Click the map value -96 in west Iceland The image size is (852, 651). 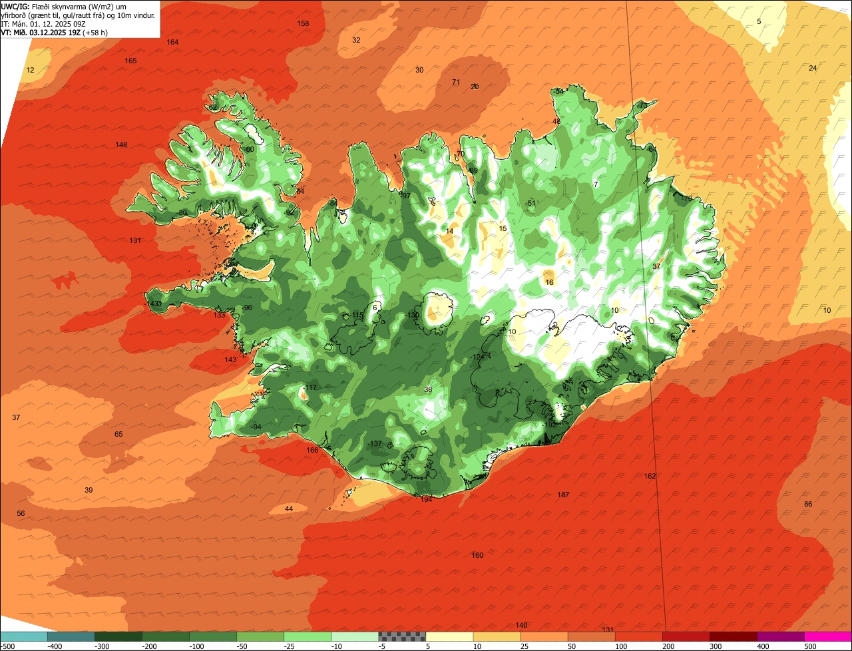pos(247,308)
